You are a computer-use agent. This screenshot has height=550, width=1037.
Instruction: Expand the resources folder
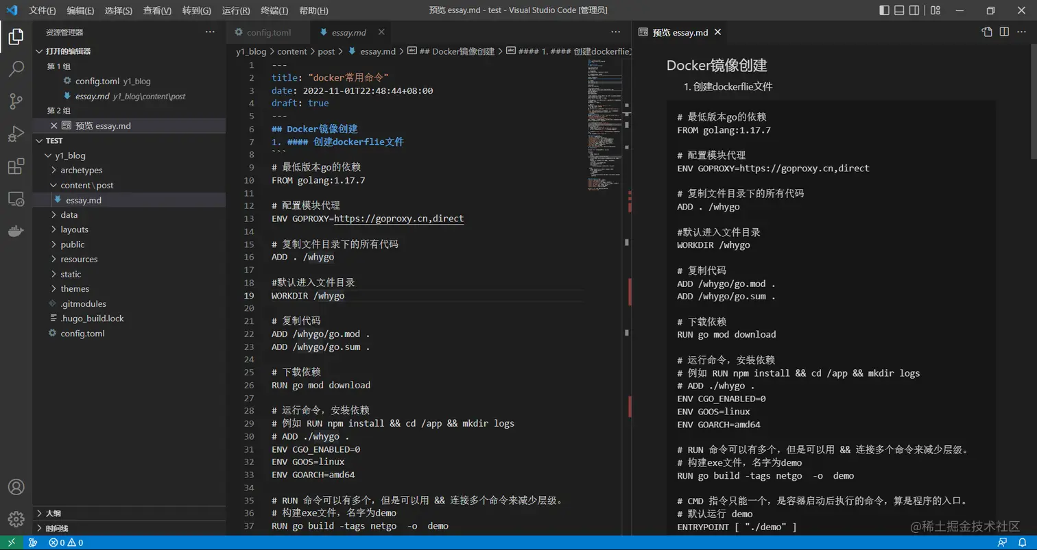click(x=129, y=259)
